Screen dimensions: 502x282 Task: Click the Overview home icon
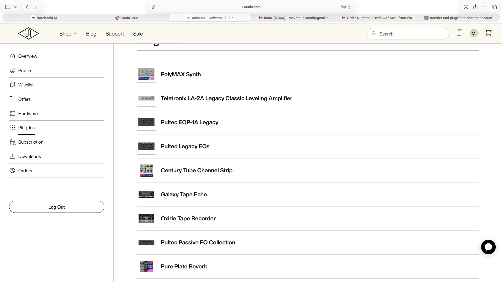(13, 56)
